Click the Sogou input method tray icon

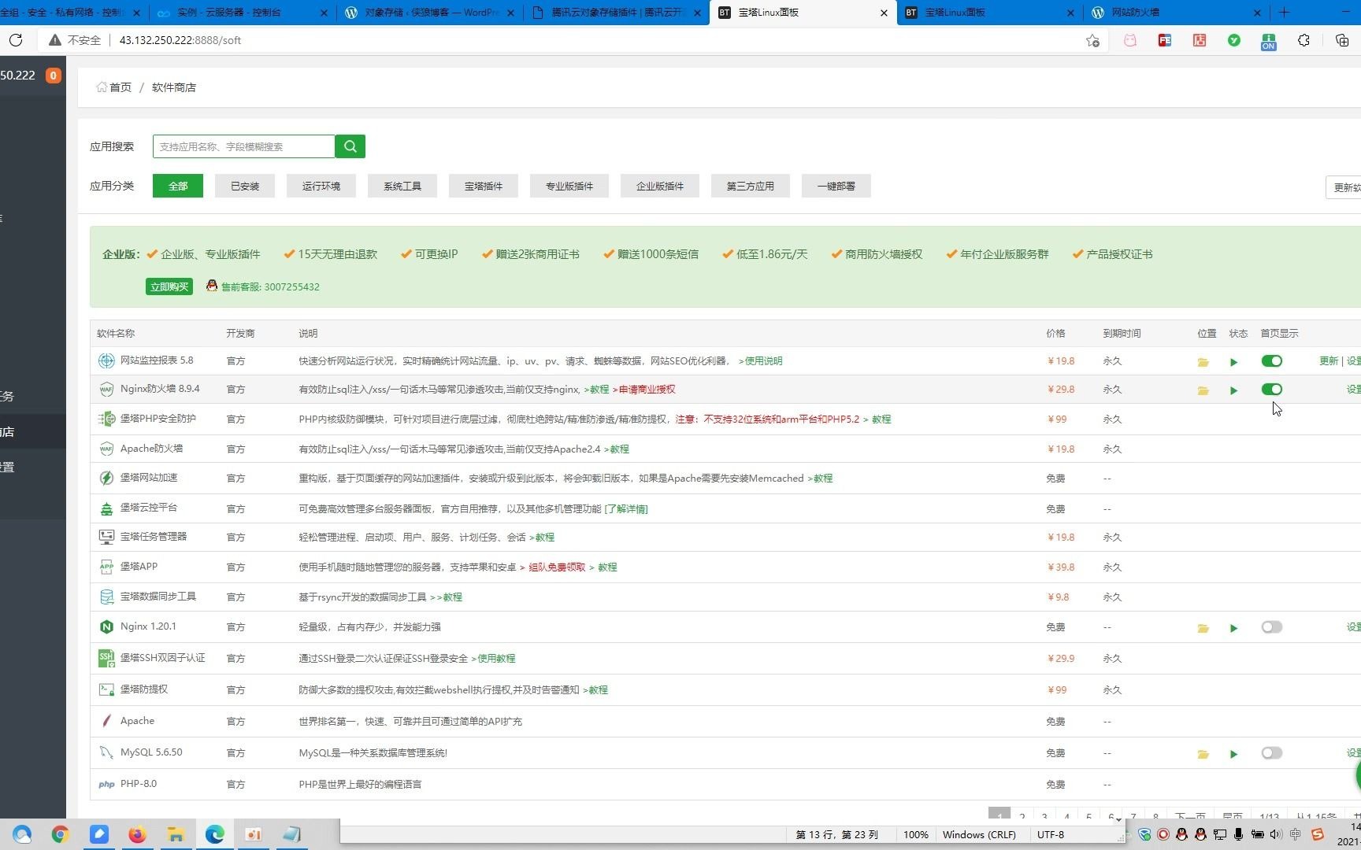pyautogui.click(x=1318, y=834)
